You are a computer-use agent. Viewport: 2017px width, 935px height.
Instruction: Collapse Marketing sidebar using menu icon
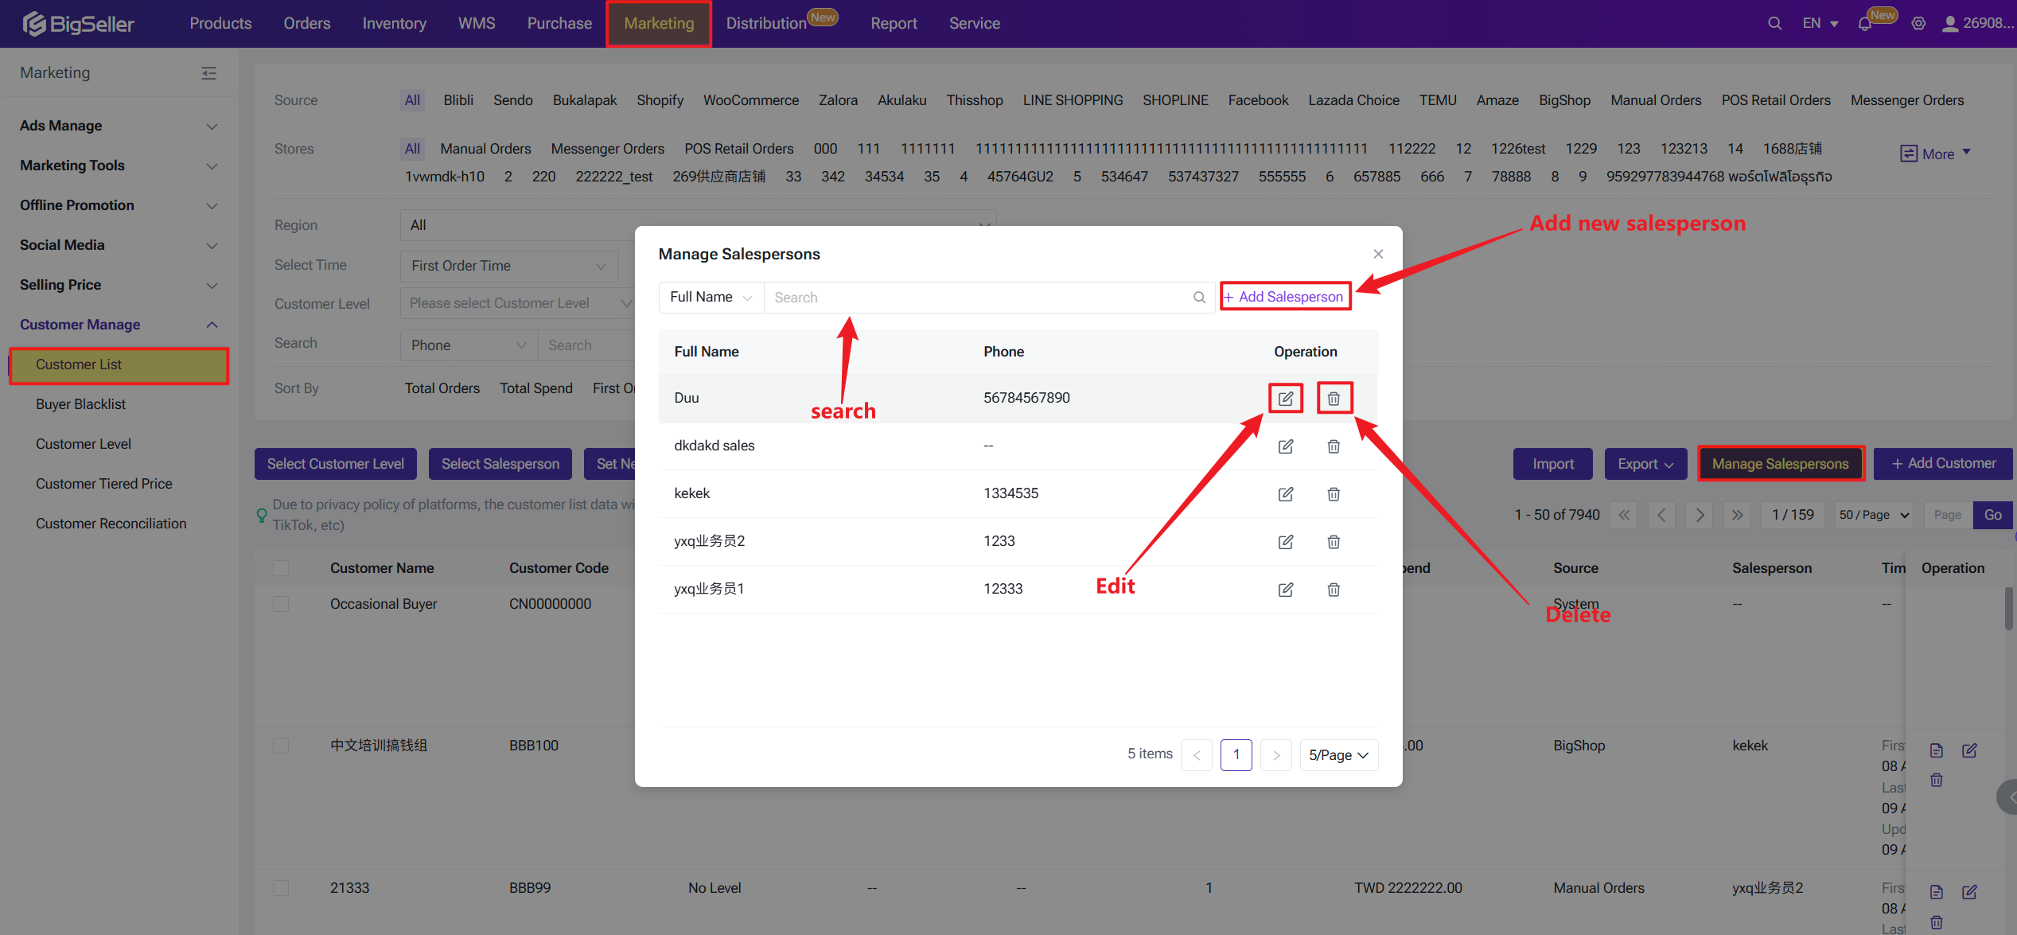click(208, 73)
